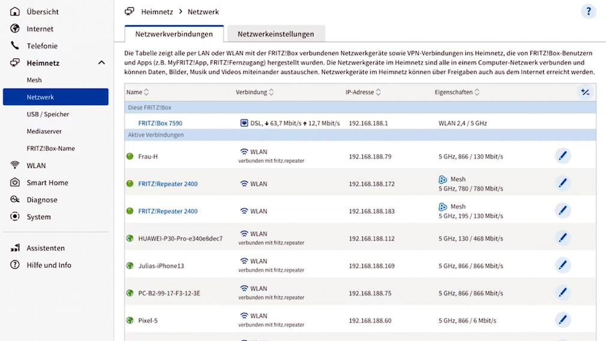The width and height of the screenshot is (606, 341).
Task: Edit the Julias-iPhone13 device entry
Action: tap(563, 265)
